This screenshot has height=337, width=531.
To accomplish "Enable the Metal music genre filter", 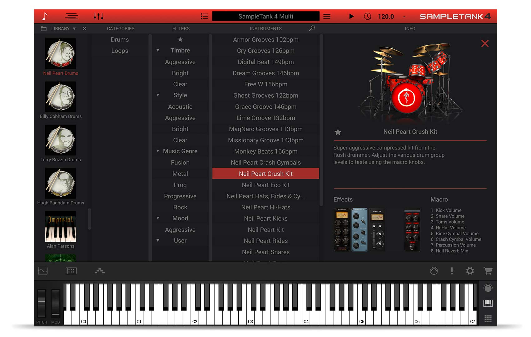I will (181, 174).
